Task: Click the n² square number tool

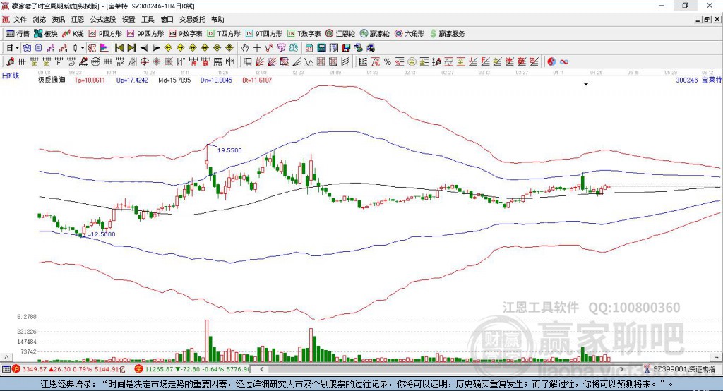Action: (x=120, y=61)
